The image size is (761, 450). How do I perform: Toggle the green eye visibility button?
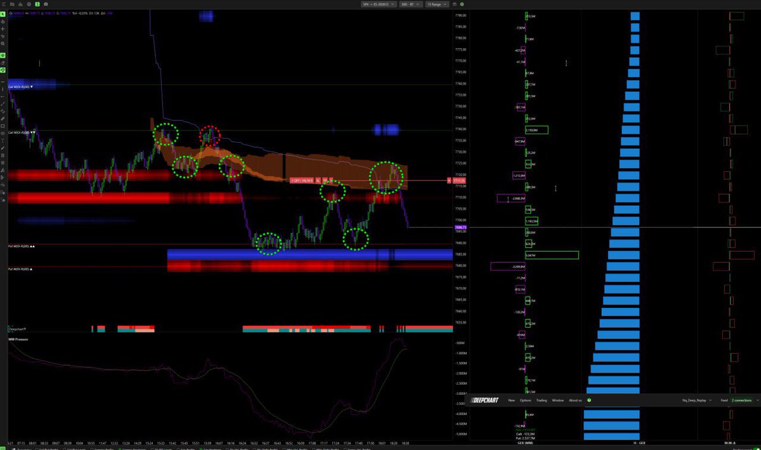tap(3, 56)
